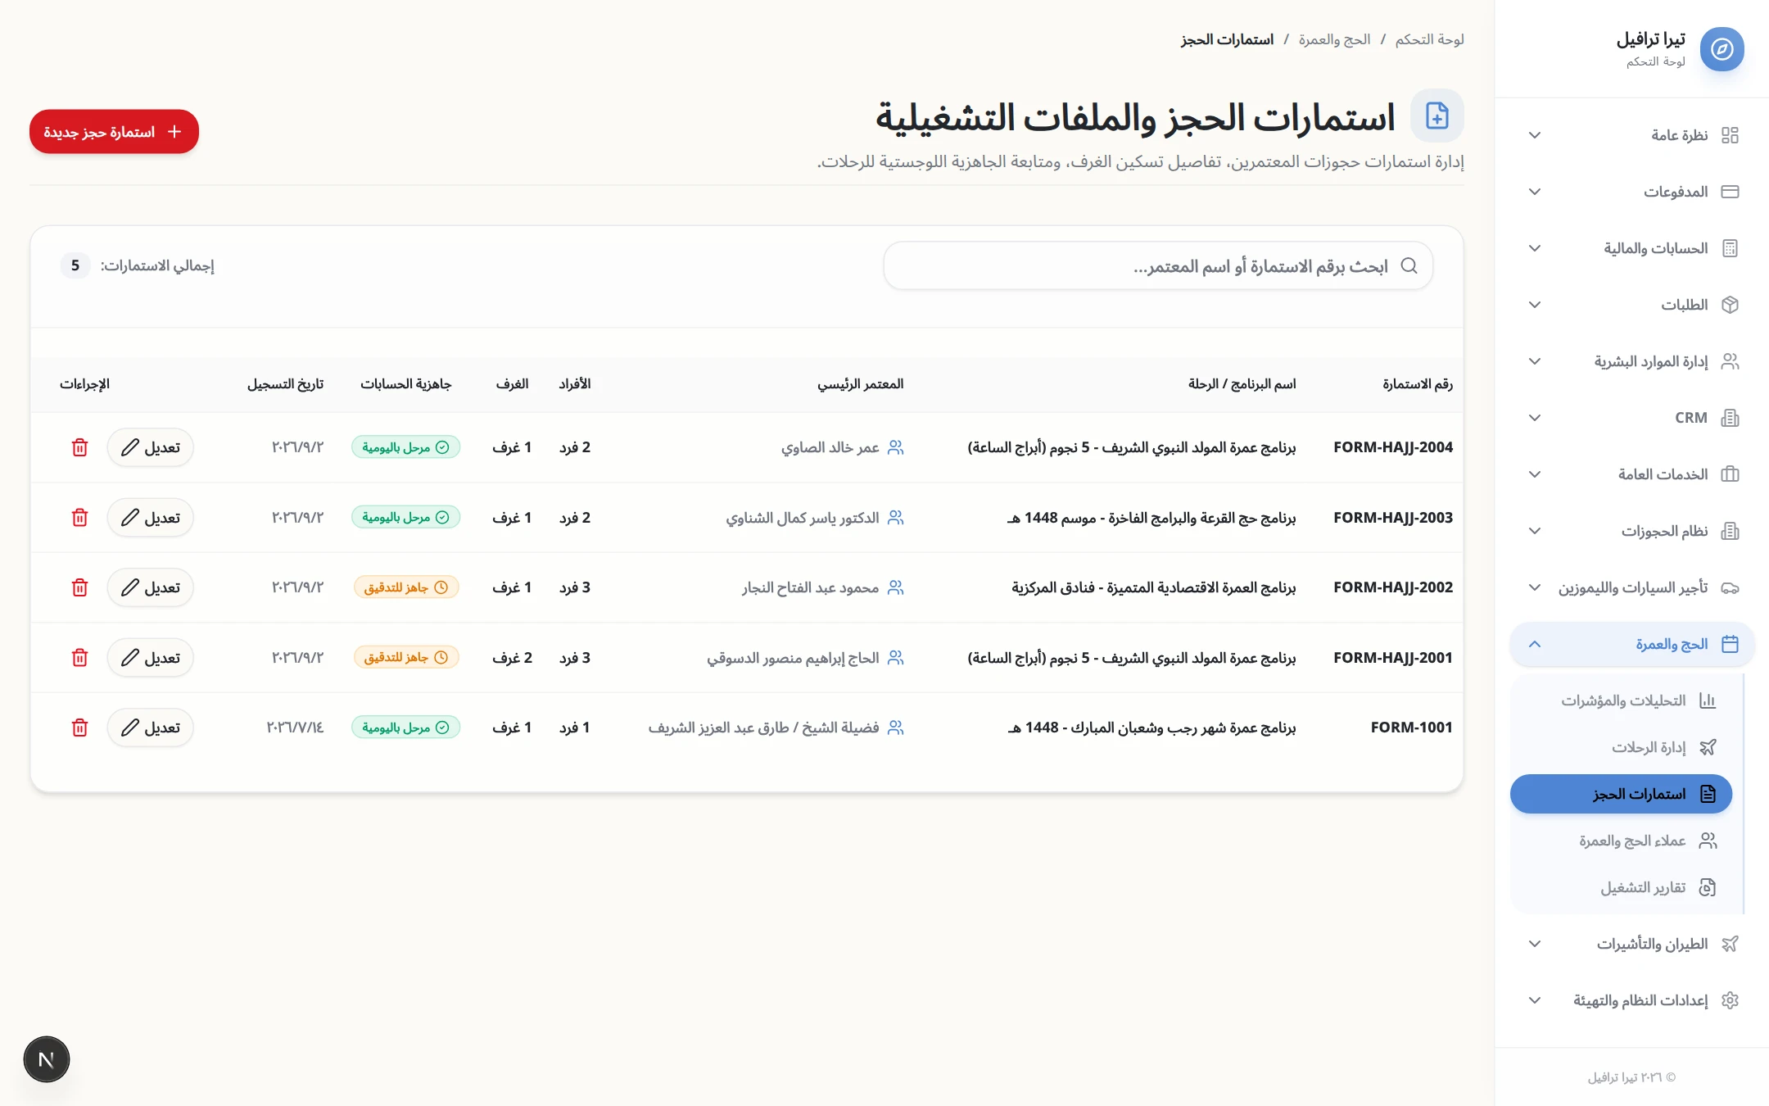The image size is (1769, 1106).
Task: Delete form FORM-HAJJ-2004 via trash icon
Action: pyautogui.click(x=79, y=447)
